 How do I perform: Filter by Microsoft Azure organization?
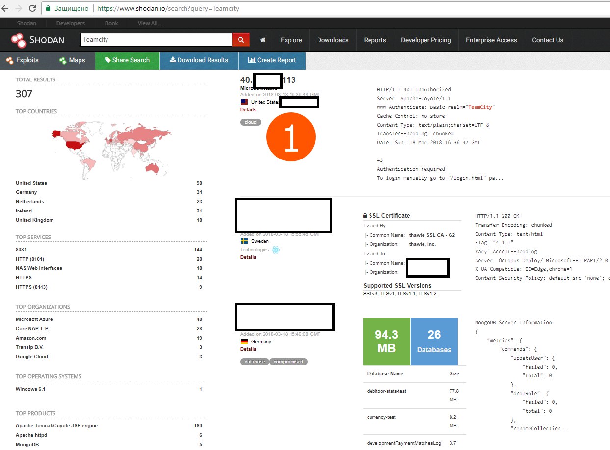(34, 319)
